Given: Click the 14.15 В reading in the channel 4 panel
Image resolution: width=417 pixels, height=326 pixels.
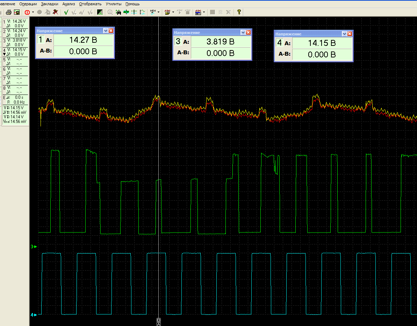Looking at the screenshot, I should (322, 43).
